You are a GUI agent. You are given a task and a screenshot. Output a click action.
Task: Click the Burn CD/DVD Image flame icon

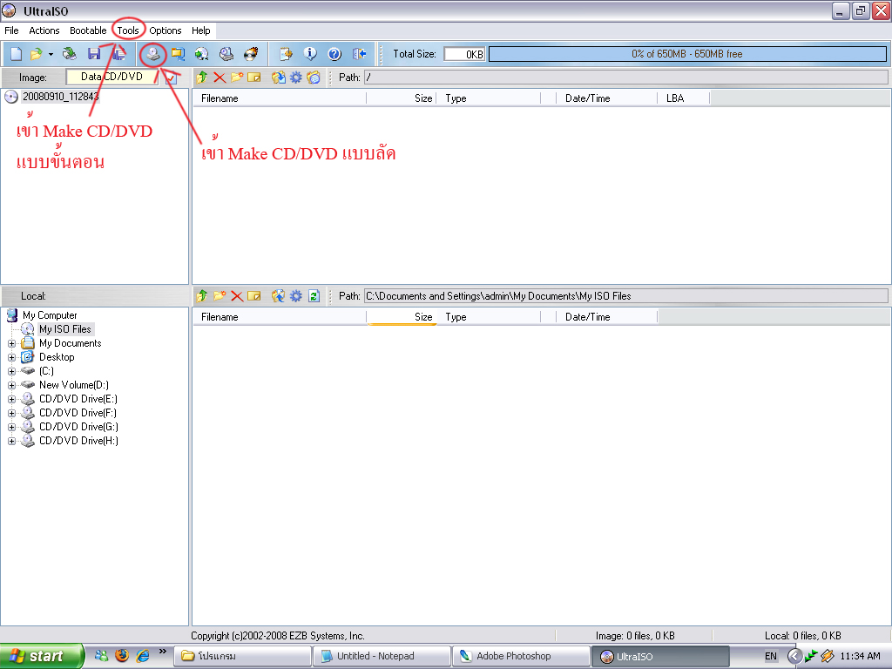(251, 54)
